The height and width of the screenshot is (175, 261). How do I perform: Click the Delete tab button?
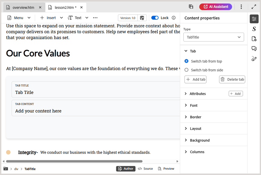pos(232,79)
